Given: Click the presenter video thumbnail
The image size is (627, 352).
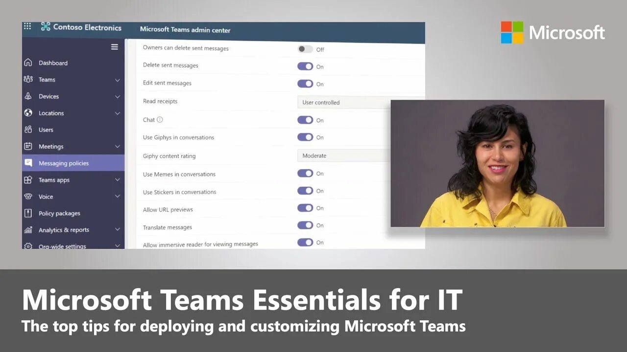Looking at the screenshot, I should click(497, 163).
